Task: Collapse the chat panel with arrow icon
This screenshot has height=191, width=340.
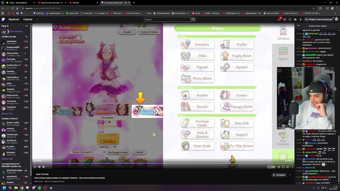Action: (x=298, y=26)
